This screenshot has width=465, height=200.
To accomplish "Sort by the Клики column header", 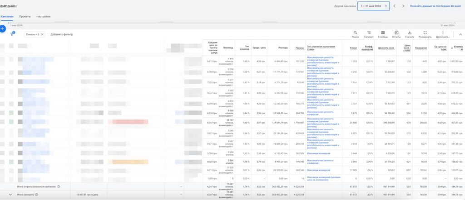I will click(353, 48).
